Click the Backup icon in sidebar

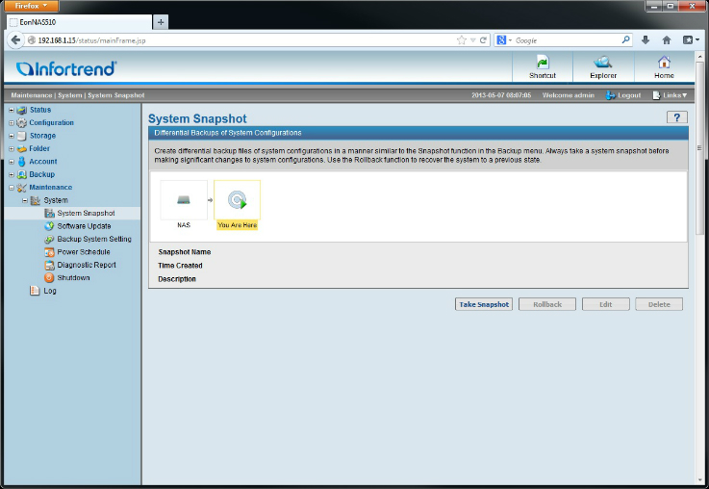click(x=22, y=174)
